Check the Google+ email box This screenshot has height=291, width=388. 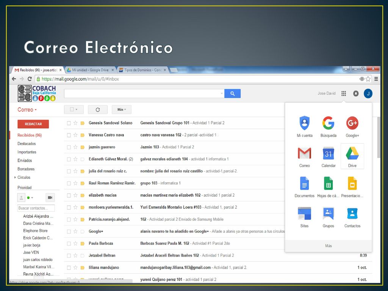click(x=69, y=232)
